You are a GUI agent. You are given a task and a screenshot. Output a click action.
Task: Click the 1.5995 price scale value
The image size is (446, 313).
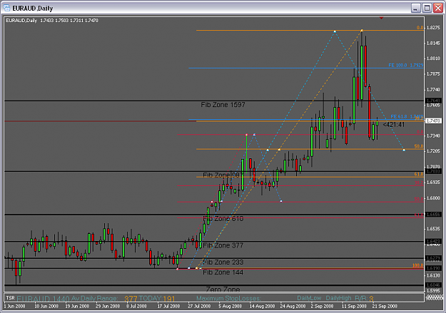click(433, 291)
